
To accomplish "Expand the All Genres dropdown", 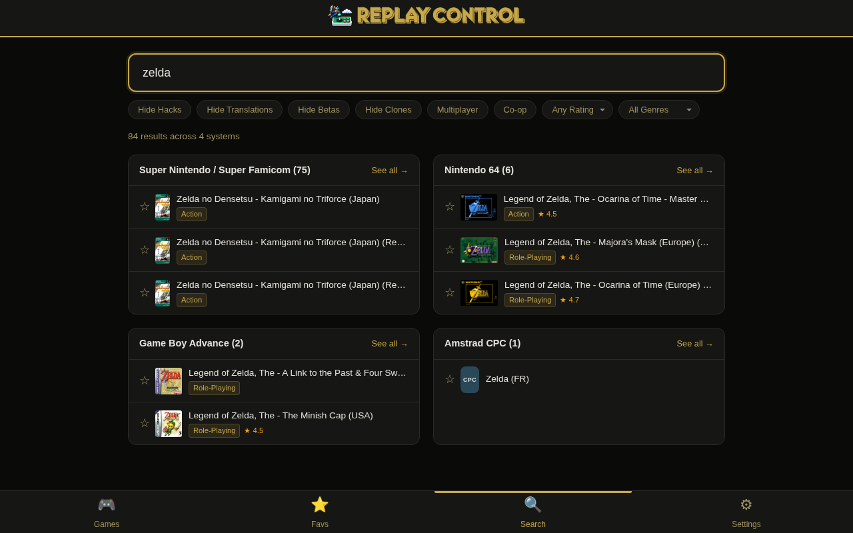I will pos(658,110).
